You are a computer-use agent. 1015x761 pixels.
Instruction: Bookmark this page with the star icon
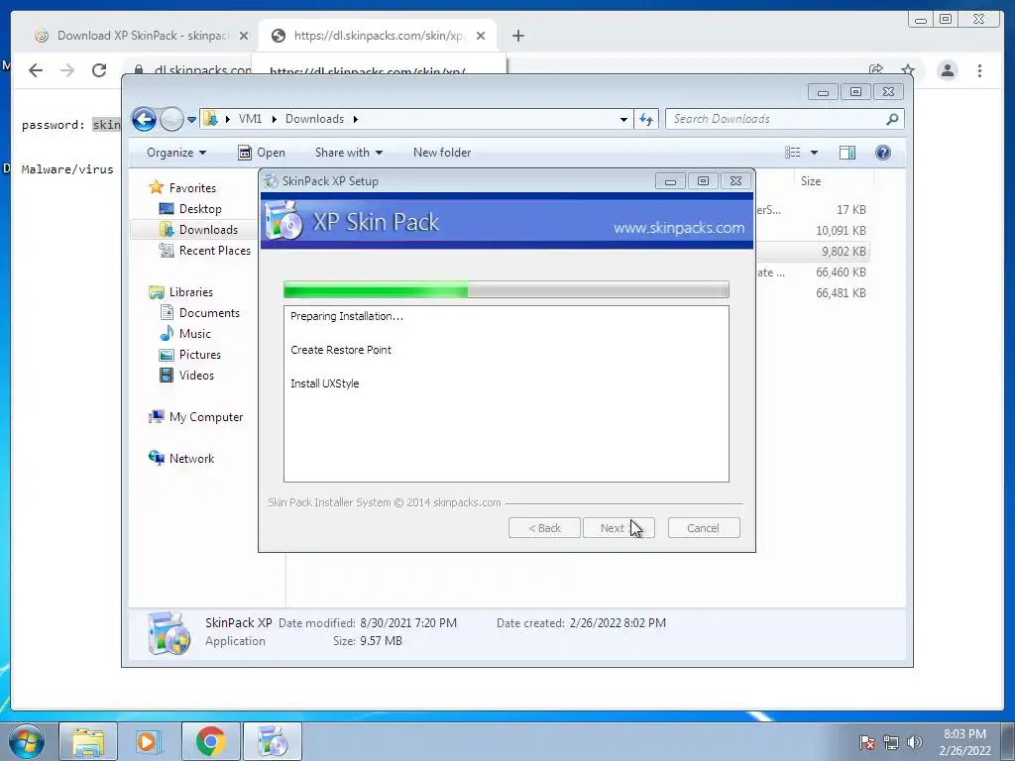point(908,70)
